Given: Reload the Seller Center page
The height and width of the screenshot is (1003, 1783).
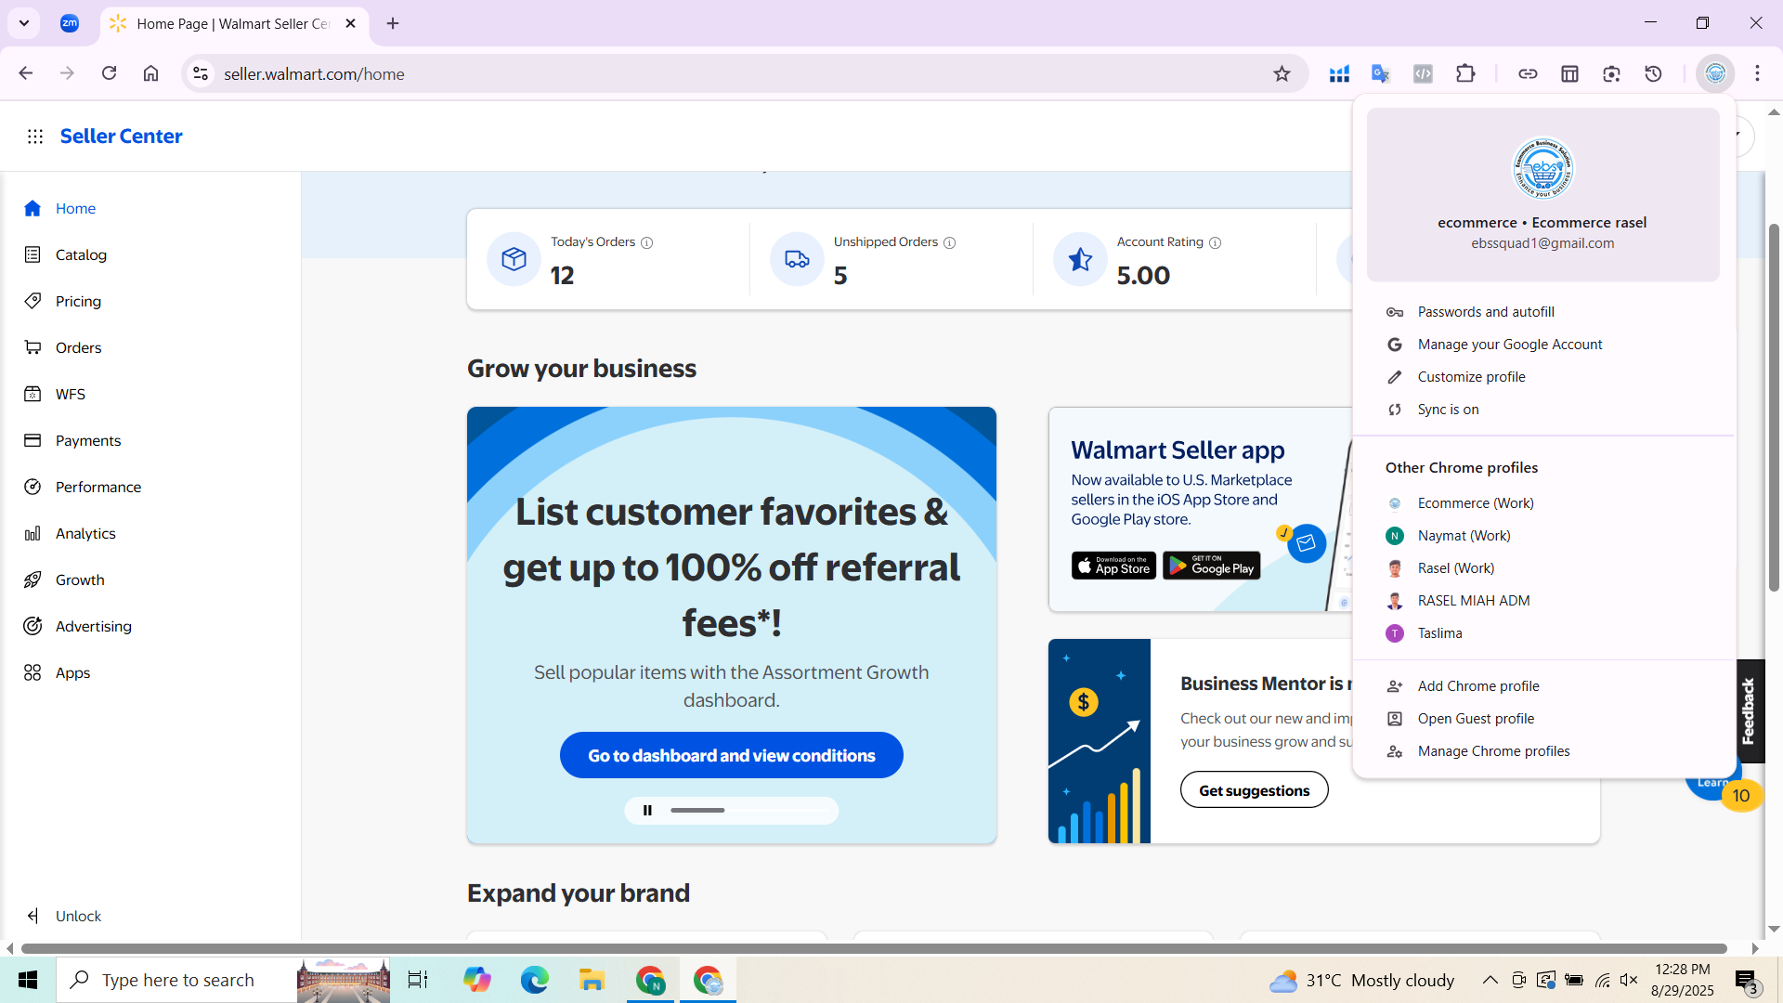Looking at the screenshot, I should tap(109, 73).
